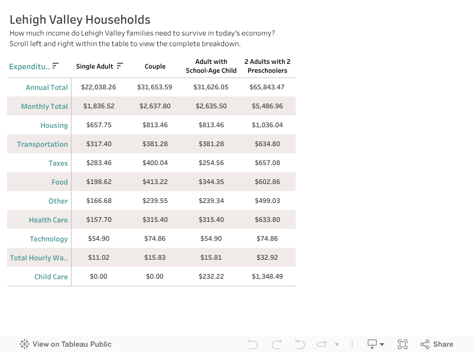The image size is (473, 352).
Task: Click the $22,038.26 annual total cell
Action: pyautogui.click(x=99, y=87)
